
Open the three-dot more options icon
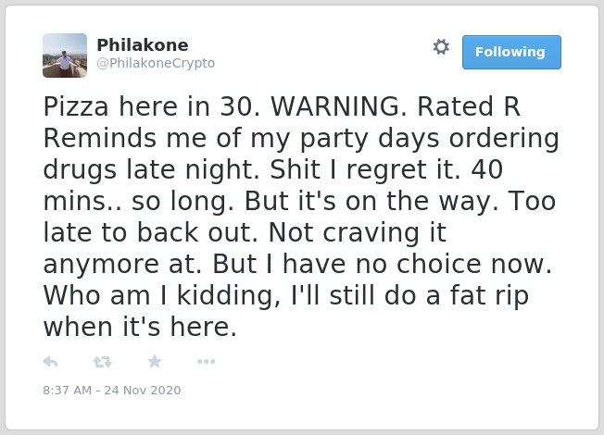[x=206, y=362]
